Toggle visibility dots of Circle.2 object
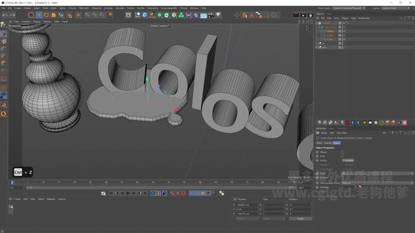This screenshot has width=415, height=233. click(x=342, y=31)
